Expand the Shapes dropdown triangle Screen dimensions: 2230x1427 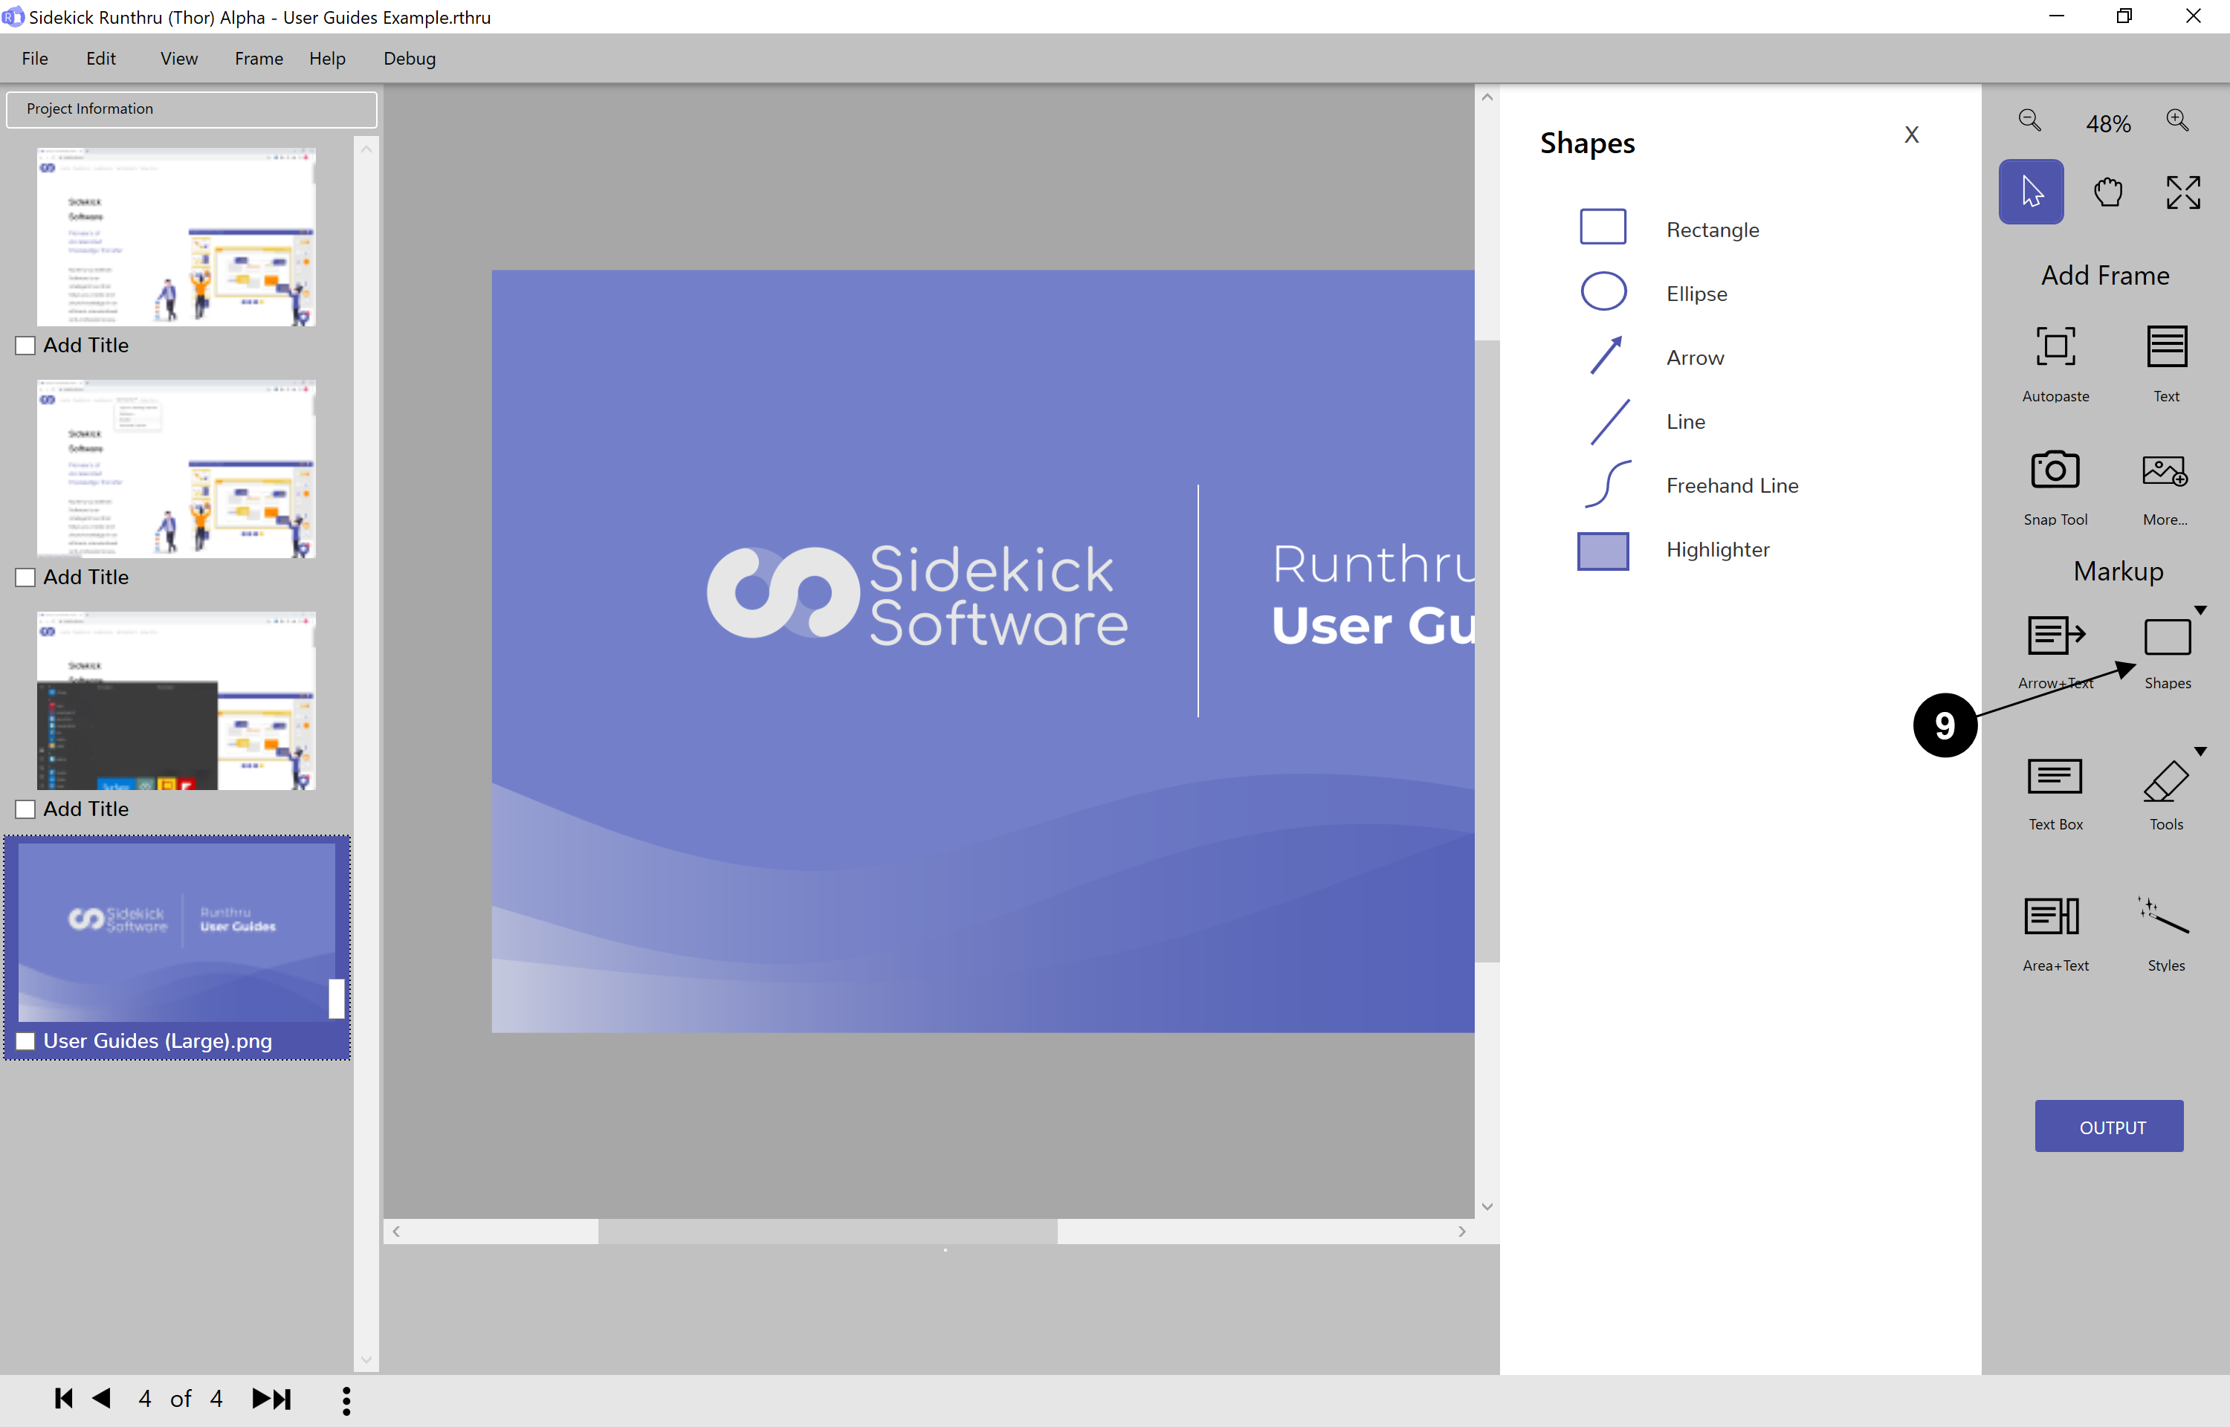click(x=2200, y=611)
